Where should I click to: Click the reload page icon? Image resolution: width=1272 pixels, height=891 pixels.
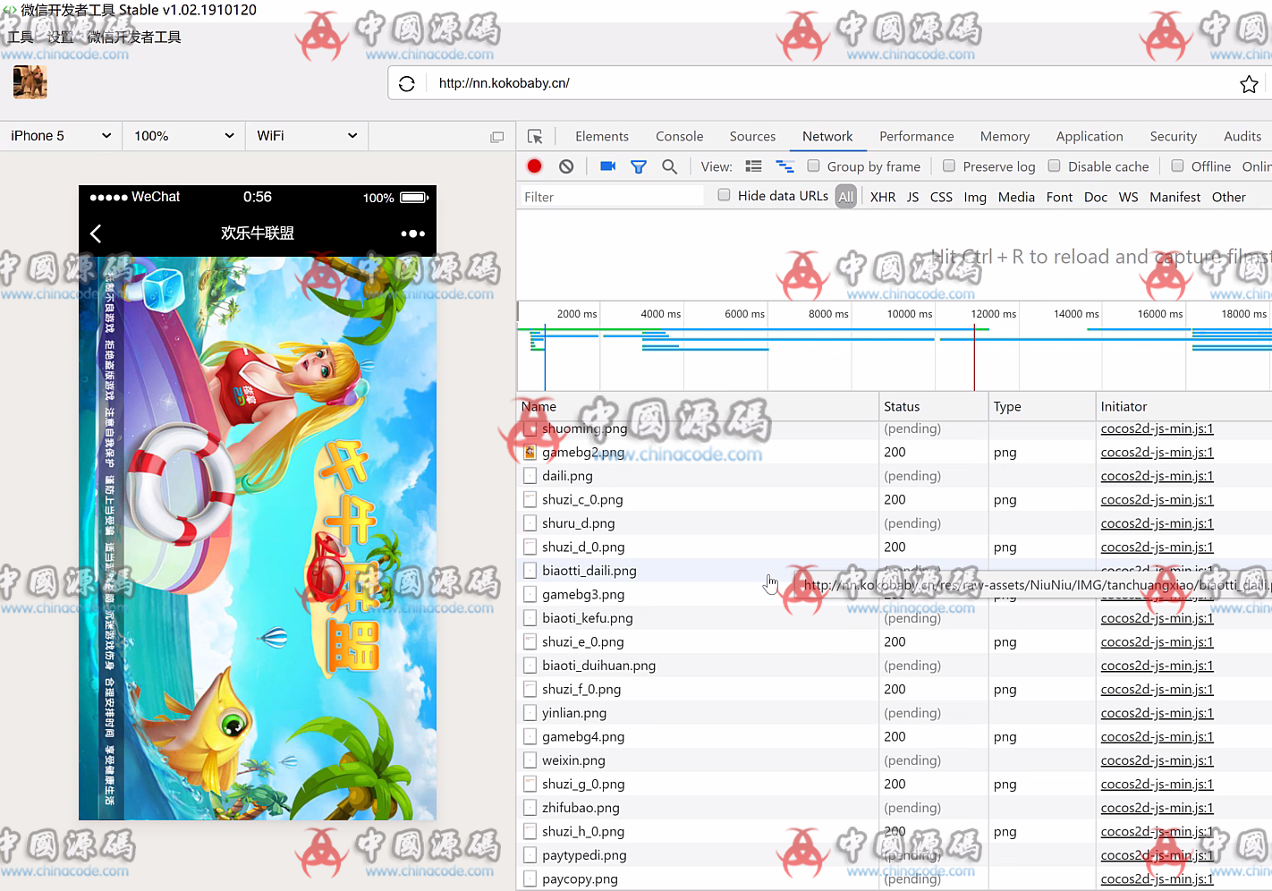click(x=407, y=83)
